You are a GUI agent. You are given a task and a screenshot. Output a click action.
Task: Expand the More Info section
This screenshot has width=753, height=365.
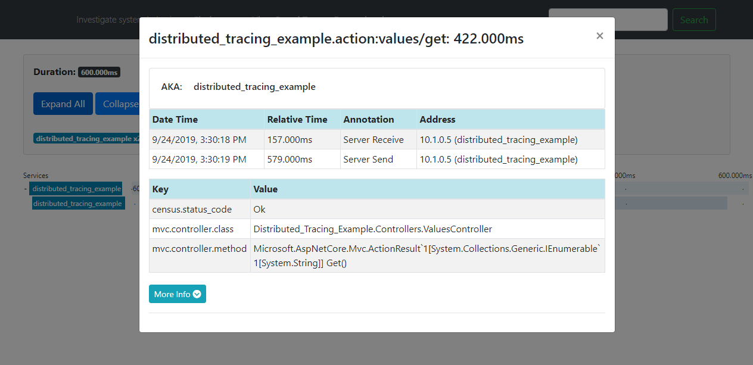coord(177,294)
